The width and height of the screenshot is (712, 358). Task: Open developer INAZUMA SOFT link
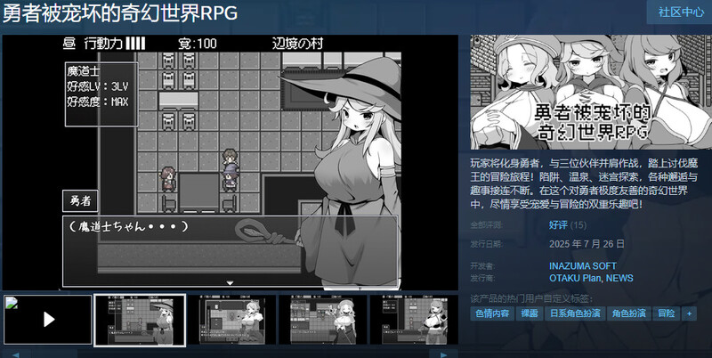pos(583,265)
